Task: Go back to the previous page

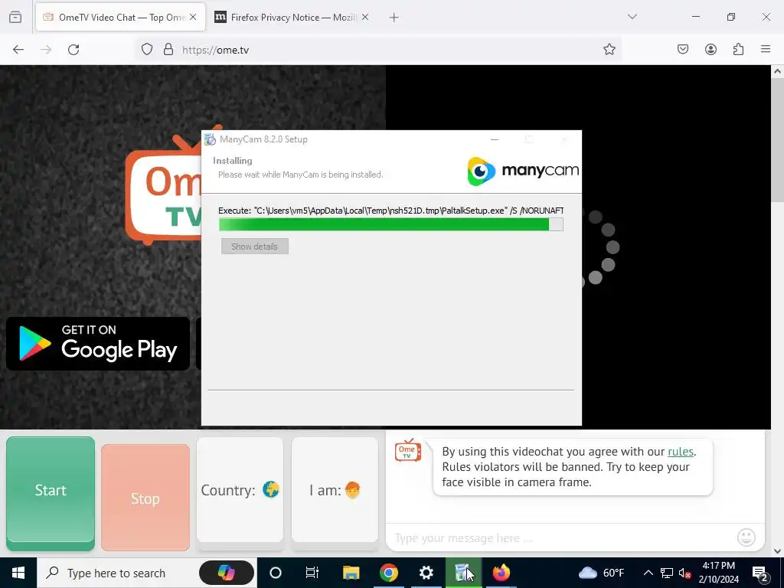Action: tap(18, 50)
